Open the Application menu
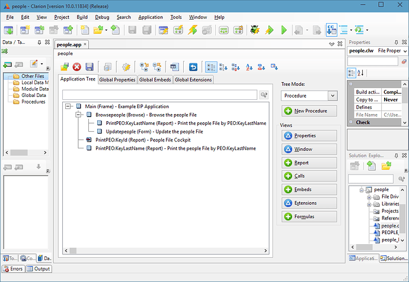This screenshot has width=409, height=282. (151, 17)
